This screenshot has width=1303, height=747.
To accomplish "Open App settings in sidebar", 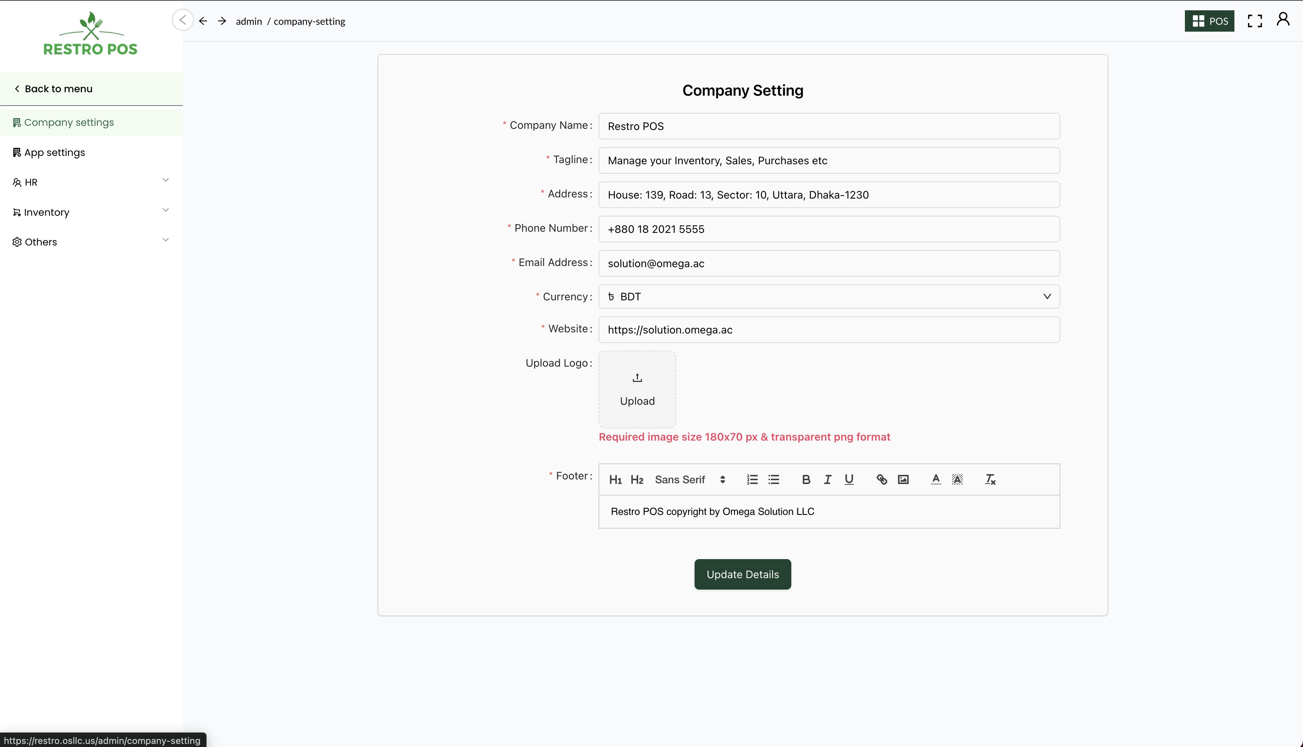I will [54, 152].
